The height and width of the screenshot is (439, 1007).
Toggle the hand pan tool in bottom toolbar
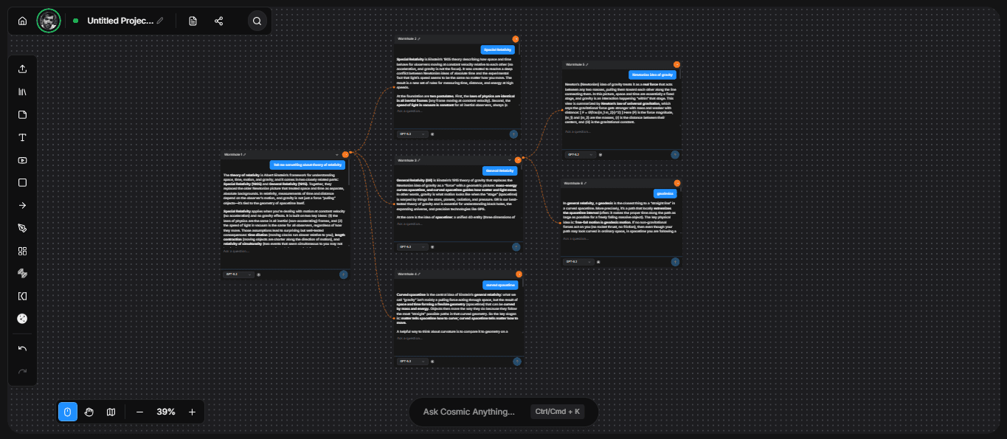tap(89, 412)
